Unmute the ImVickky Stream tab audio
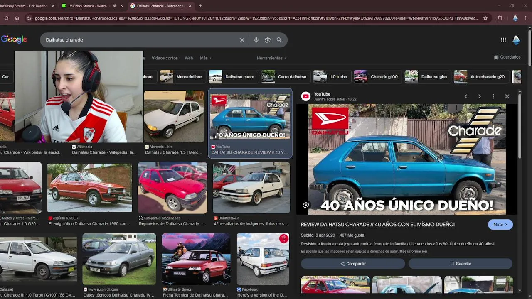This screenshot has width=532, height=299. (x=115, y=6)
